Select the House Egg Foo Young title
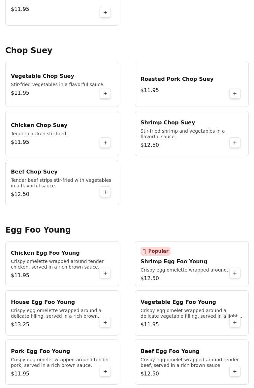The width and height of the screenshot is (254, 388). point(43,302)
